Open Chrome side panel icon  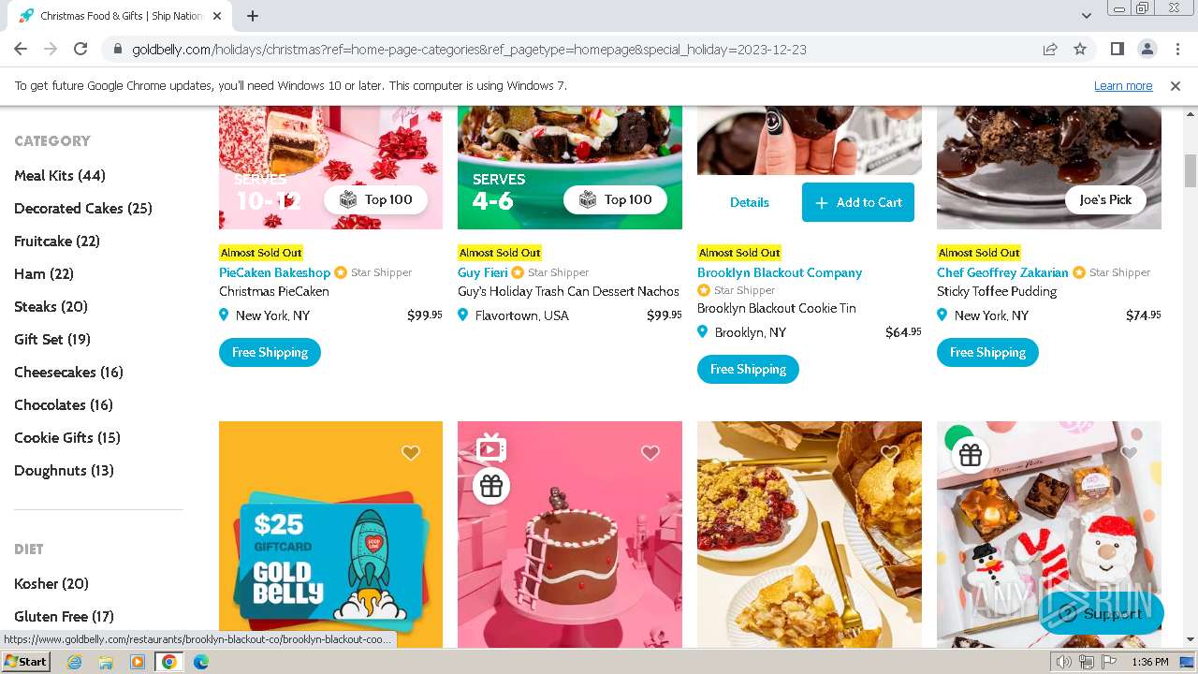coord(1117,50)
